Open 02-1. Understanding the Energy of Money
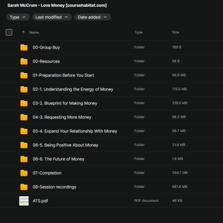 coord(73,89)
